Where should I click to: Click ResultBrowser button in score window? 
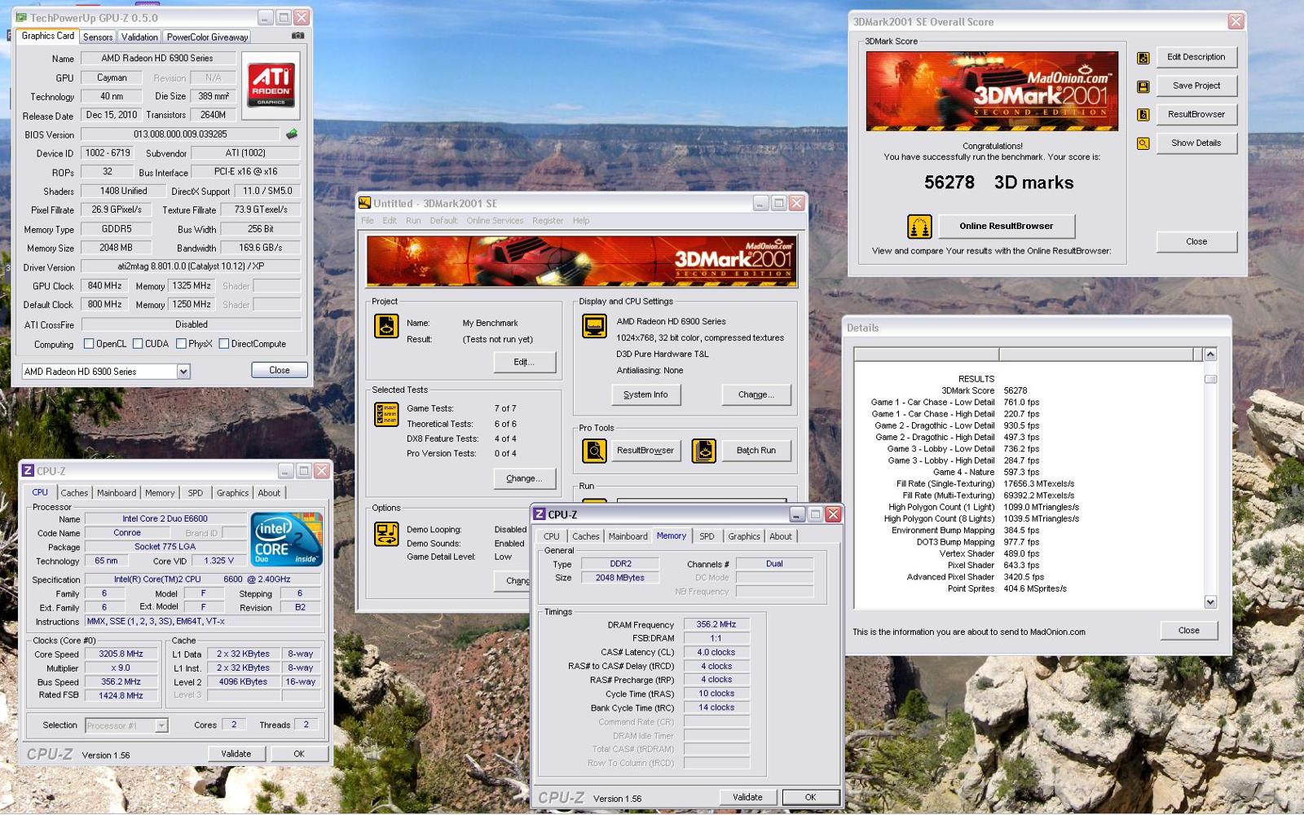[1196, 115]
